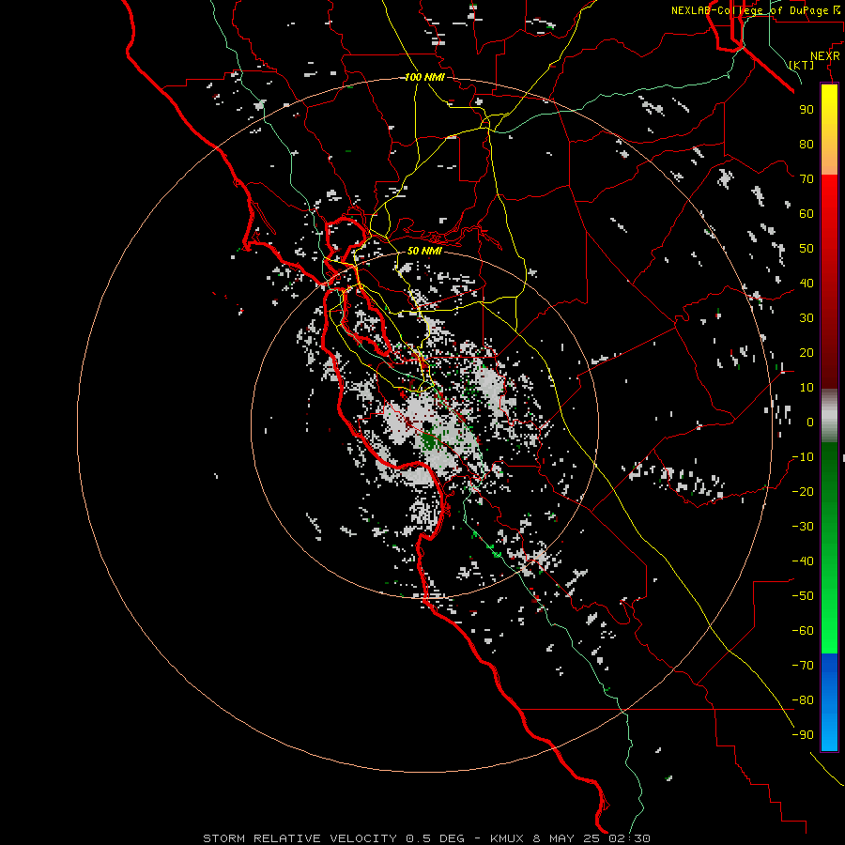Click the 60 value on velocity scale
The width and height of the screenshot is (845, 845).
[807, 214]
